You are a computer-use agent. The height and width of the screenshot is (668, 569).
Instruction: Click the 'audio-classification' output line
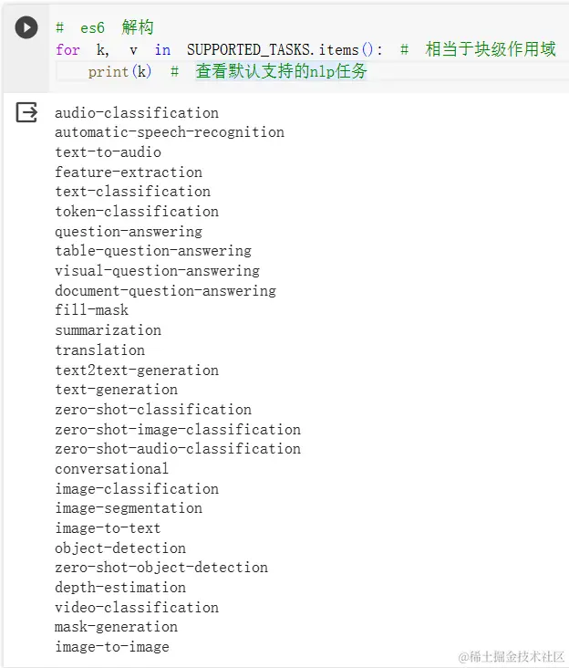(x=137, y=113)
